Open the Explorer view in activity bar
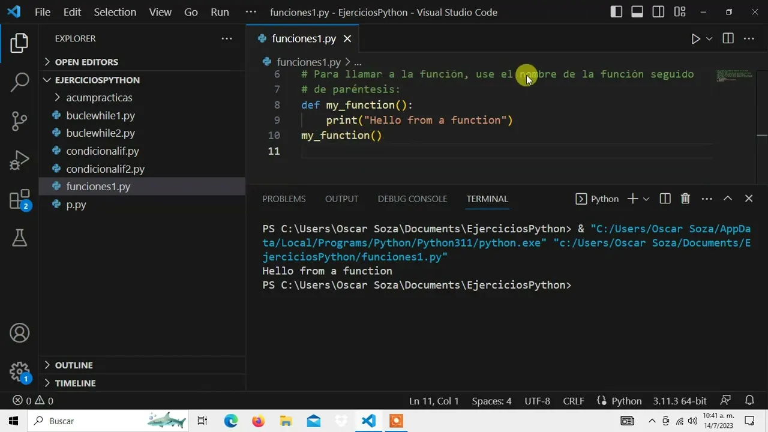This screenshot has height=432, width=768. coord(19,43)
